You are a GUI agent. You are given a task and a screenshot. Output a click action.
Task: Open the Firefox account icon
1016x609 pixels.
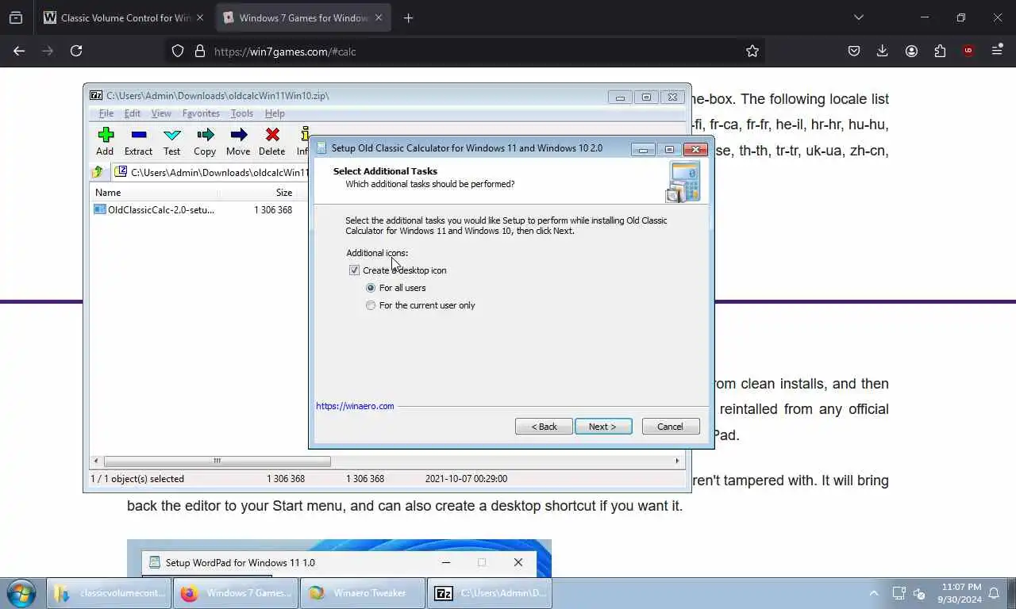911,51
